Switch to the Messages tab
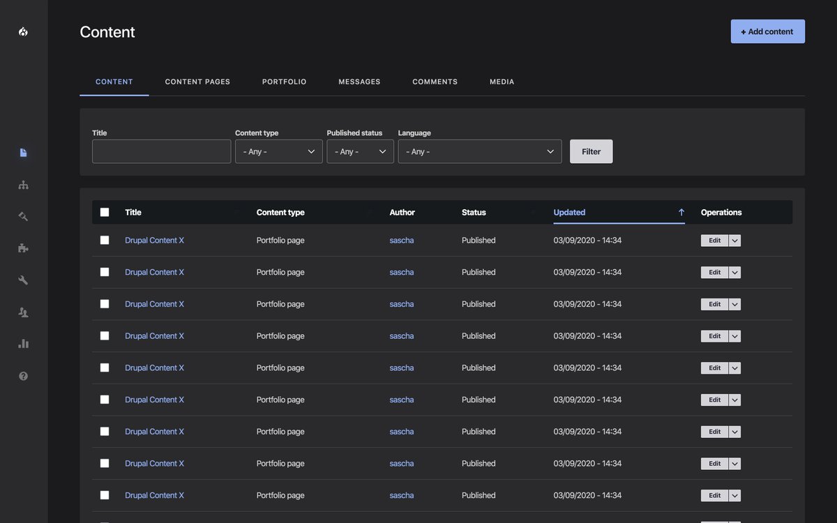The height and width of the screenshot is (523, 837). pyautogui.click(x=359, y=82)
